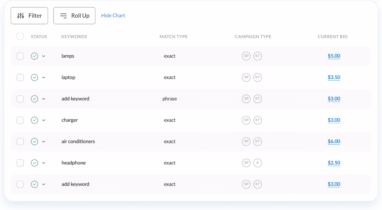The width and height of the screenshot is (382, 210).
Task: Open the status chevron in the phrase row
Action: coord(43,99)
